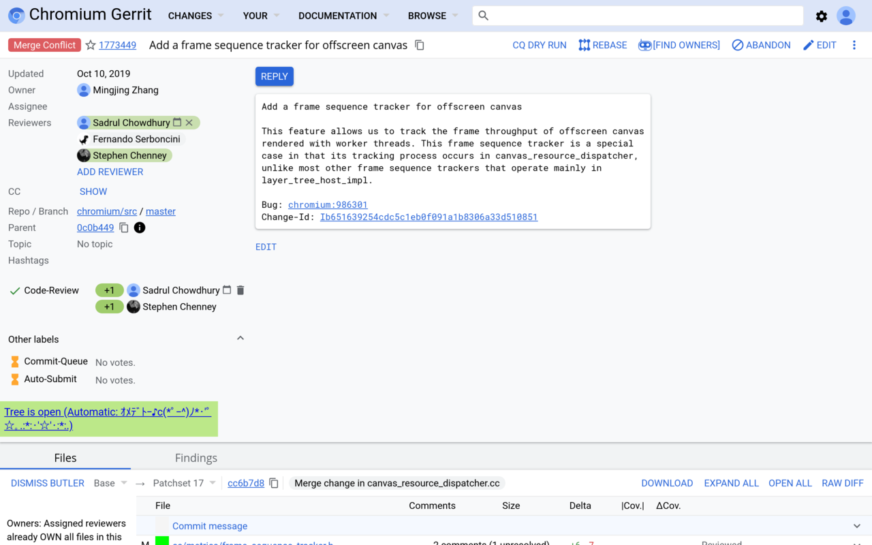Click calendar icon in Sadrul Chowdhury reviewer chip

[x=177, y=123]
